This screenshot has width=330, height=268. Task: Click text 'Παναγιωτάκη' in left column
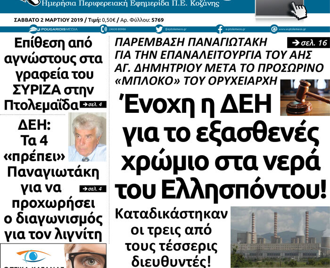[x=53, y=172]
